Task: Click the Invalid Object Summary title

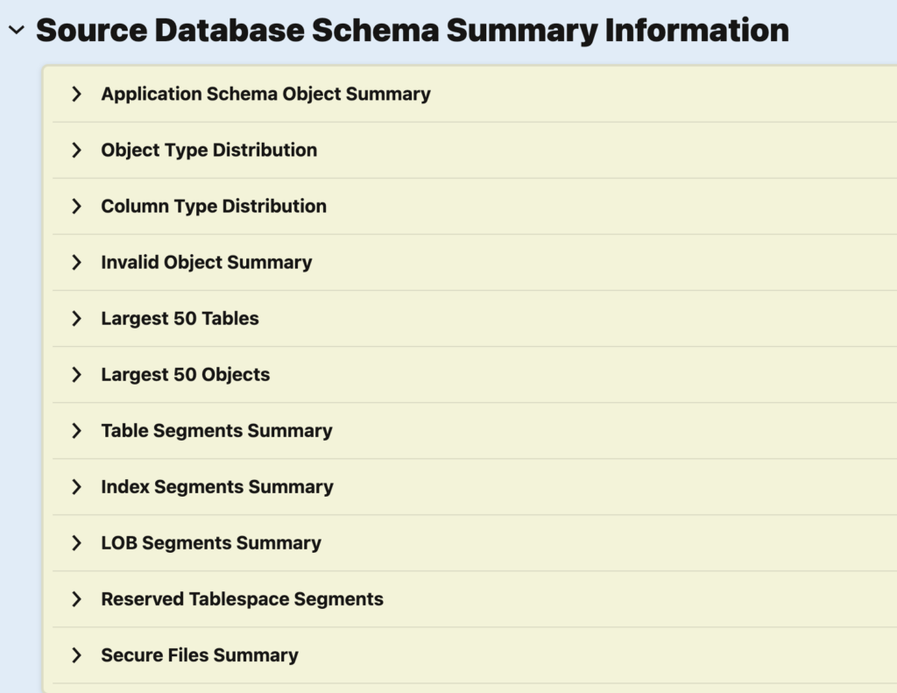Action: (x=206, y=262)
